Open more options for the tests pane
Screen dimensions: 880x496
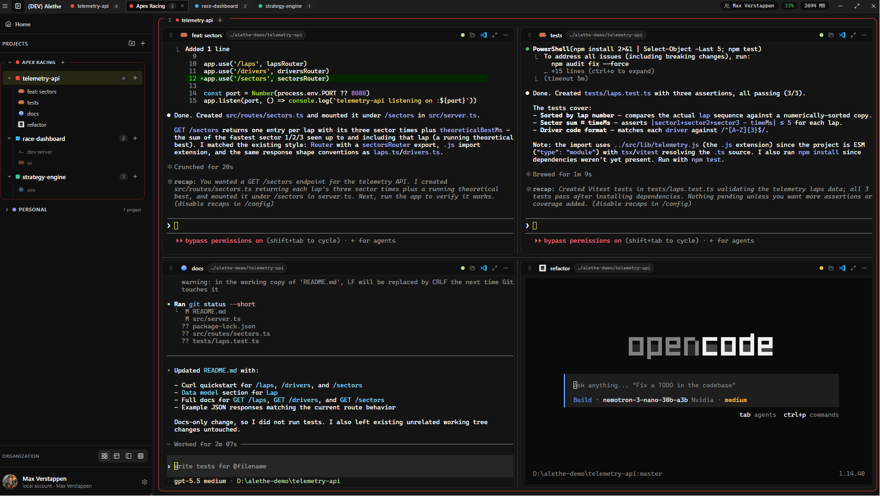[x=864, y=35]
